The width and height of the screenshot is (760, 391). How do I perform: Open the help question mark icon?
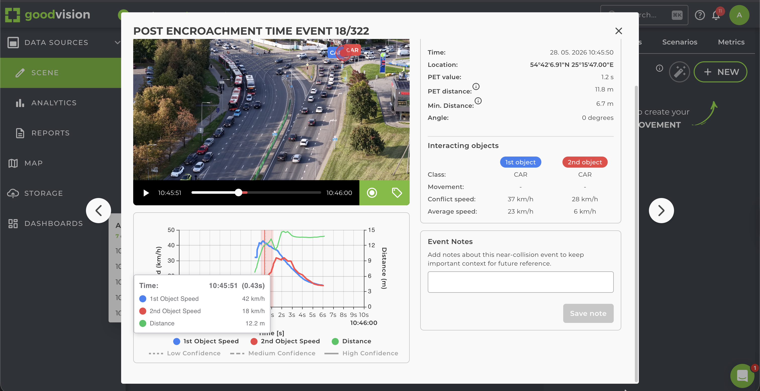[x=699, y=15]
